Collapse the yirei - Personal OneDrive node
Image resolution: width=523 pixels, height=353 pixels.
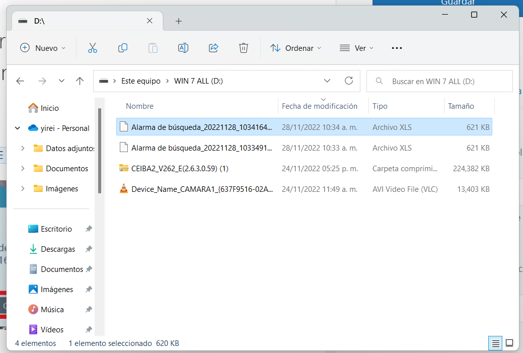[x=18, y=128]
